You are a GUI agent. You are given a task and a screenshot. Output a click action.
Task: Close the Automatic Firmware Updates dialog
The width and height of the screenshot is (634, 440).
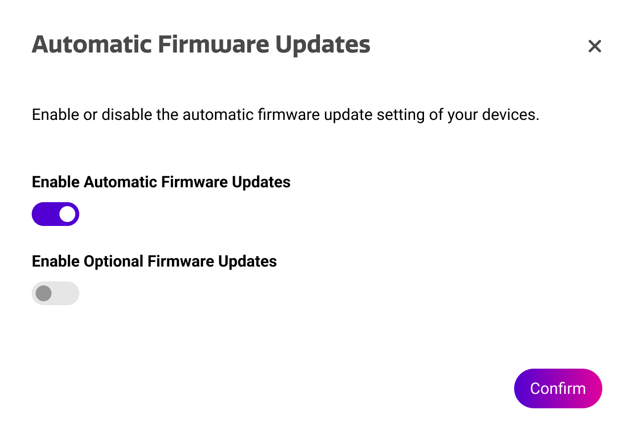tap(594, 46)
